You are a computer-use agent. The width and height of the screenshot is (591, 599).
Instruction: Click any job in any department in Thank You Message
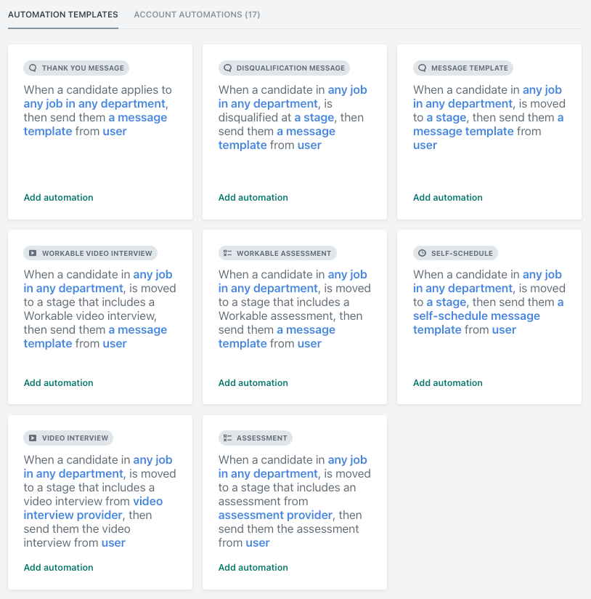coord(94,103)
